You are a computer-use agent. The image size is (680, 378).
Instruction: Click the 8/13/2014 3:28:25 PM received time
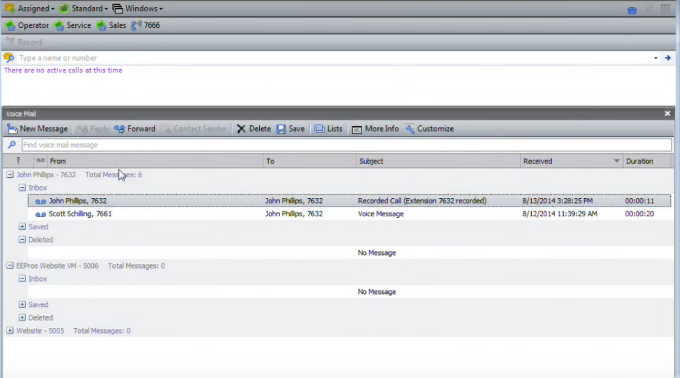point(557,201)
